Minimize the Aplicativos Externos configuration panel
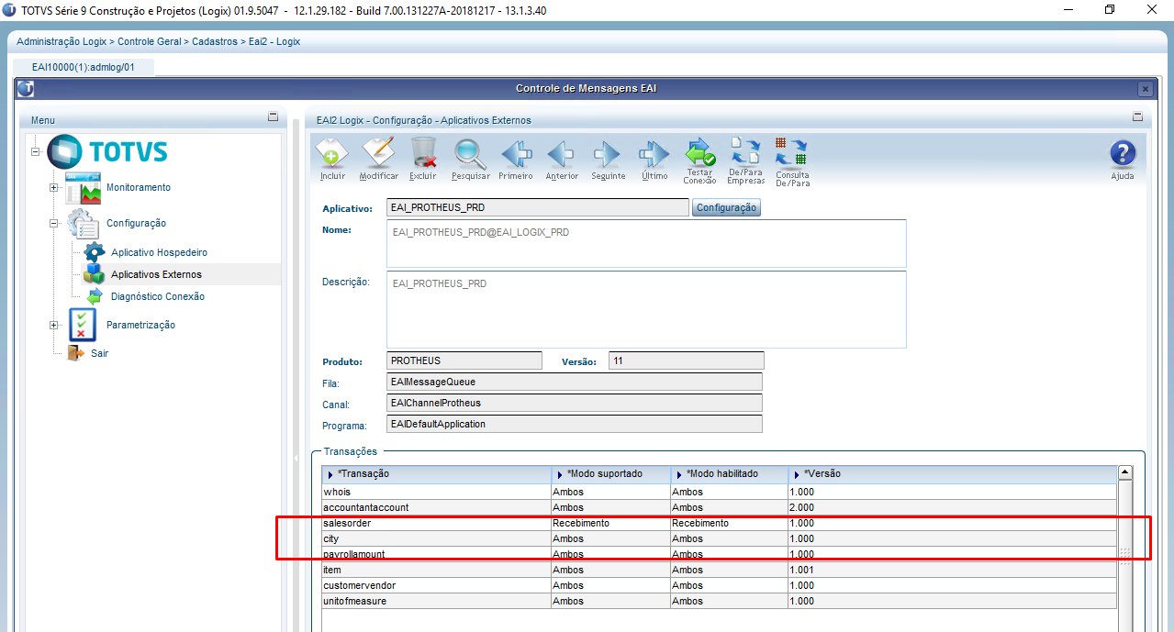1174x632 pixels. tap(1137, 117)
